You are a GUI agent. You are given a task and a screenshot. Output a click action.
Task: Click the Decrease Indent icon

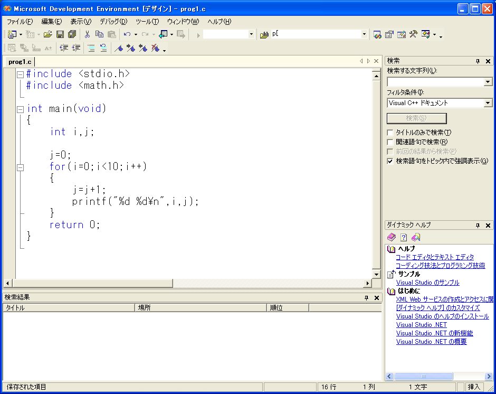[64, 48]
